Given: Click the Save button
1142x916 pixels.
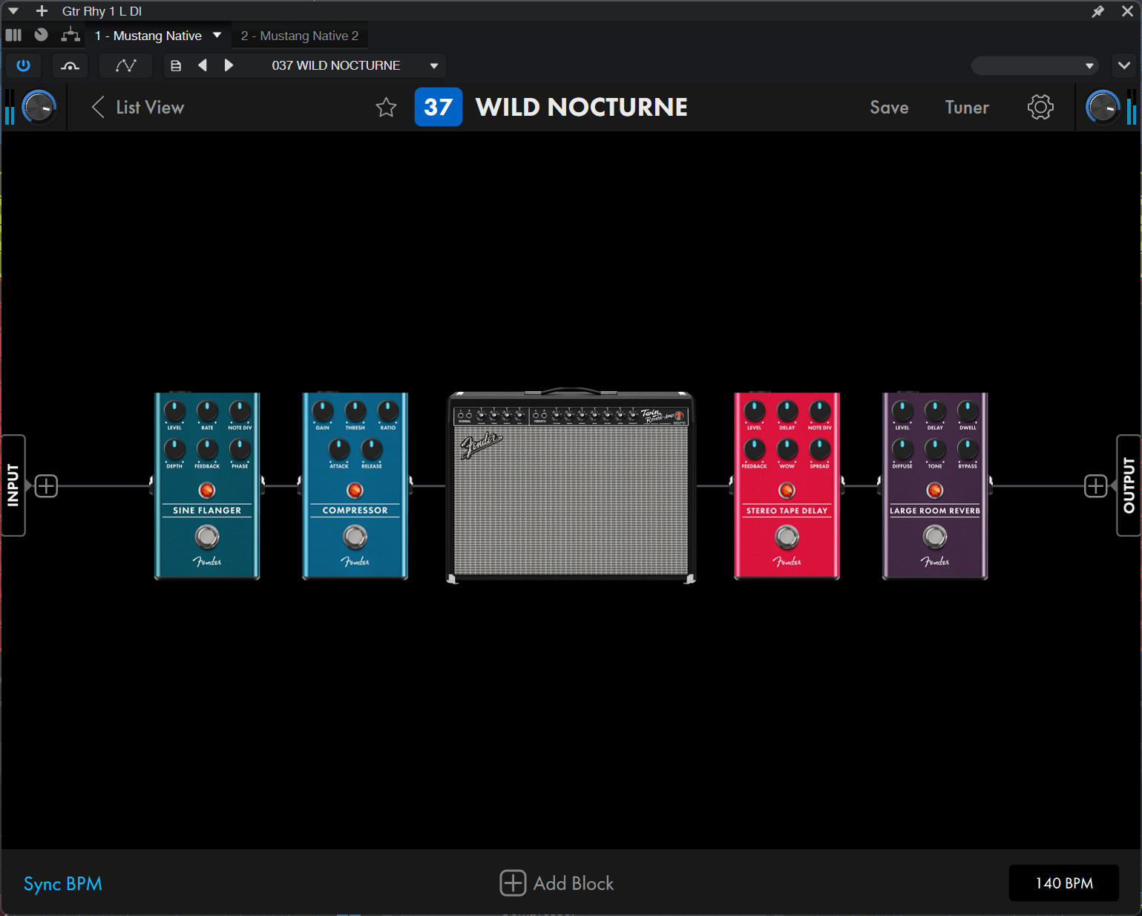Looking at the screenshot, I should point(889,108).
